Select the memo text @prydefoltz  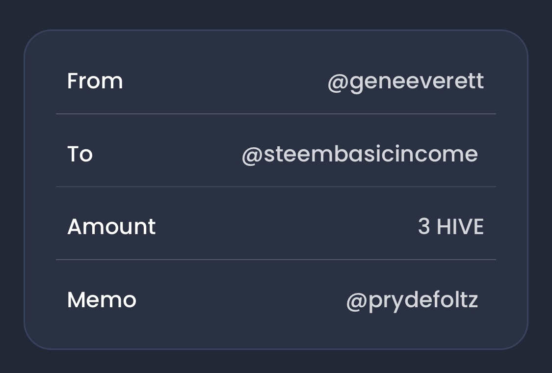[x=412, y=301]
